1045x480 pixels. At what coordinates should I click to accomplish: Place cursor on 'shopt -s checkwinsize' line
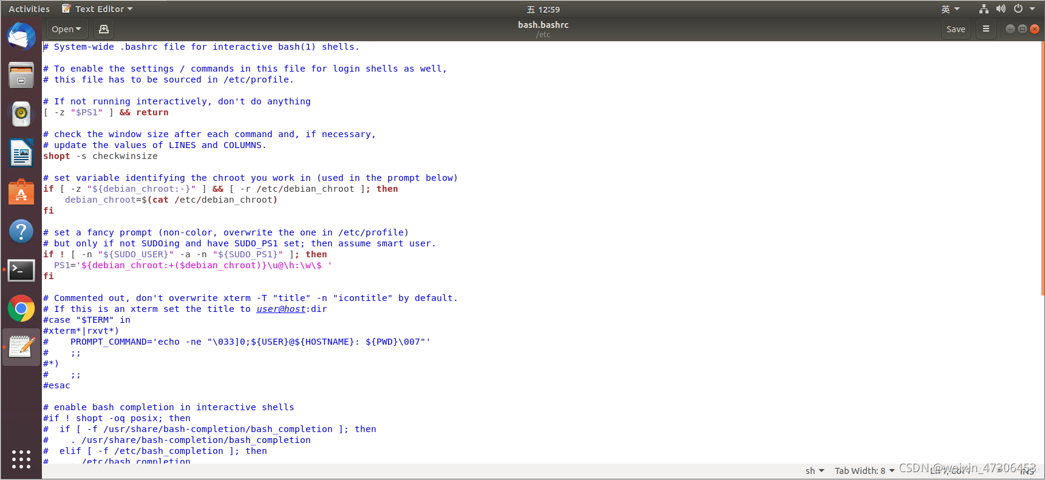coord(100,156)
